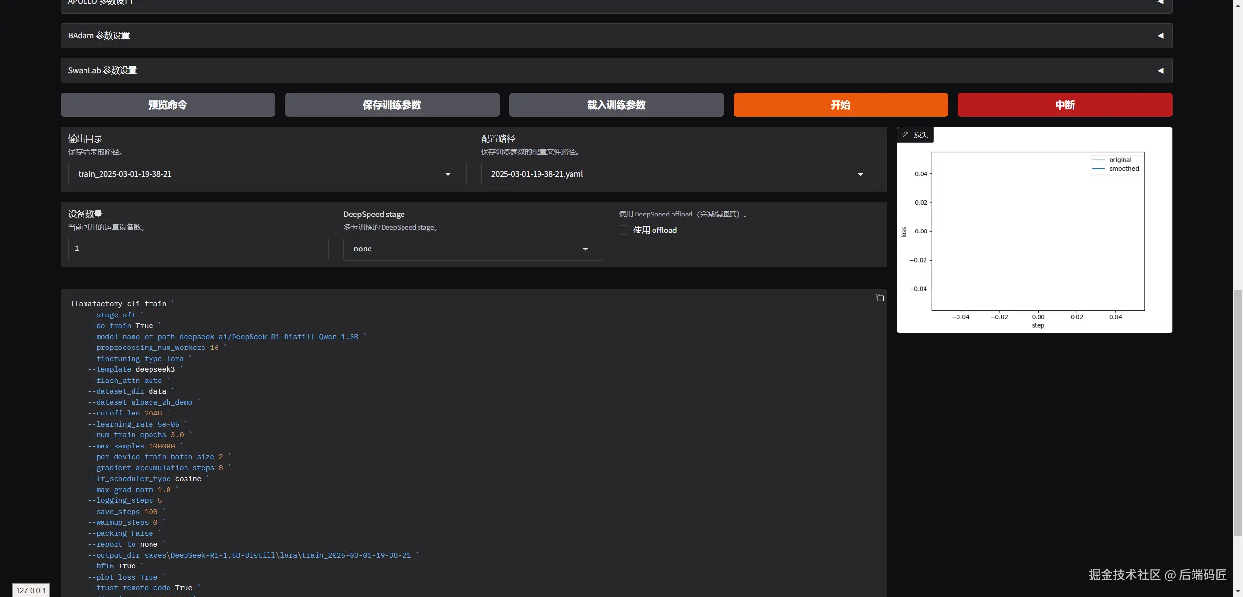Open the config path yaml dropdown
The width and height of the screenshot is (1243, 597).
pyautogui.click(x=679, y=174)
